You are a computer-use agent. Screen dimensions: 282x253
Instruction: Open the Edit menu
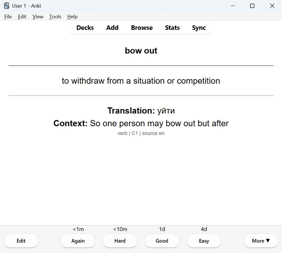coord(22,17)
